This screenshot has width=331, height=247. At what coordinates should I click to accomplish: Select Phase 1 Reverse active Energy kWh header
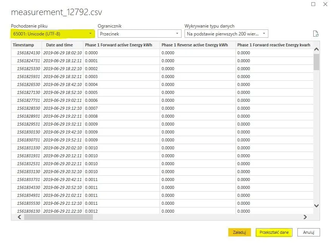pyautogui.click(x=198, y=45)
